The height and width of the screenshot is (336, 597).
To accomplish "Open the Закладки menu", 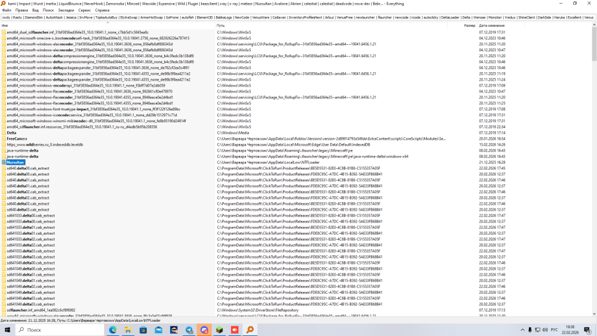I will tap(66, 10).
